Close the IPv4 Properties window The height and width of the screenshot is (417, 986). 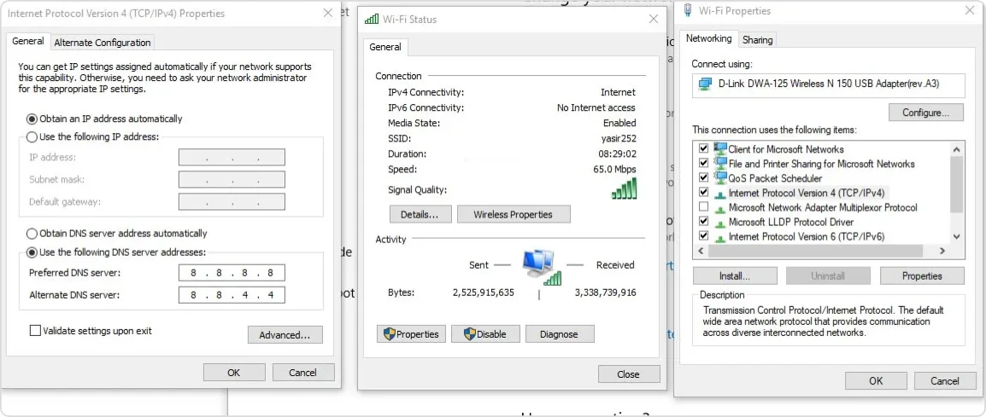[327, 13]
